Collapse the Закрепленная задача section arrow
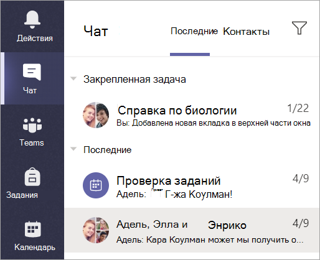This screenshot has height=260, width=320. (73, 79)
